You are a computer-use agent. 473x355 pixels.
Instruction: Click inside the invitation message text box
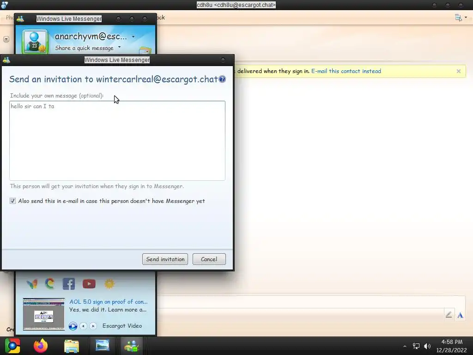pyautogui.click(x=117, y=141)
